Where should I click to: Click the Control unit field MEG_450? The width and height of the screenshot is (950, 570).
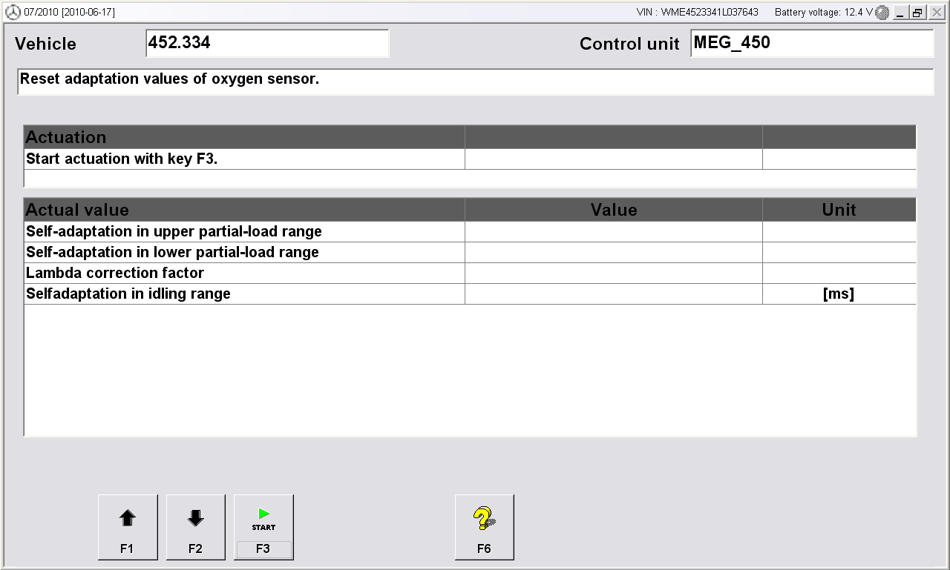point(811,43)
